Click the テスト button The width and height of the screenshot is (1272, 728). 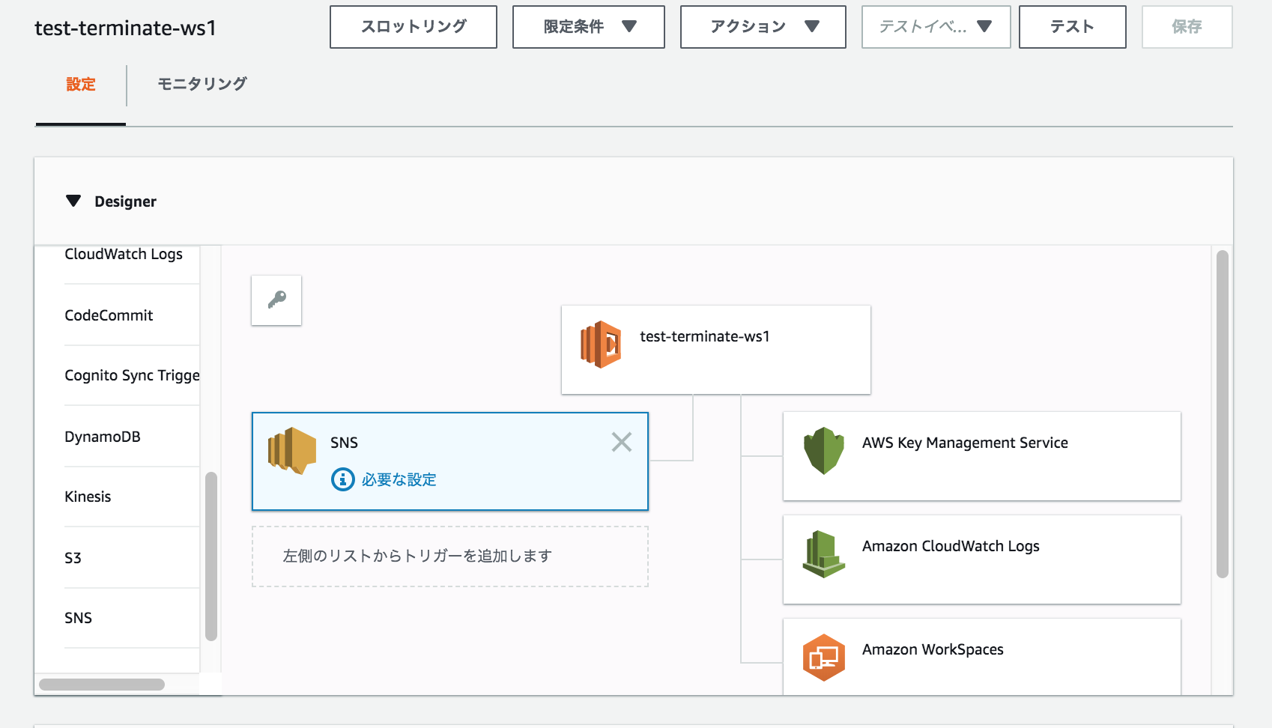(1073, 27)
